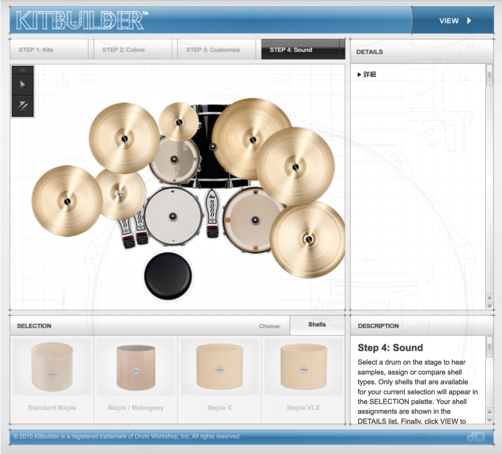Click the "Choose:" label
Viewport: 502px width, 454px height.
click(269, 326)
